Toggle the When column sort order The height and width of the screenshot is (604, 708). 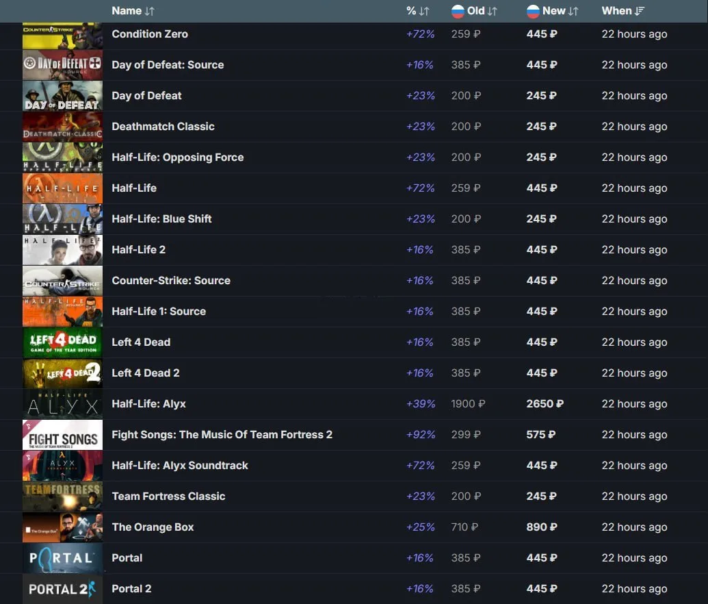[640, 12]
